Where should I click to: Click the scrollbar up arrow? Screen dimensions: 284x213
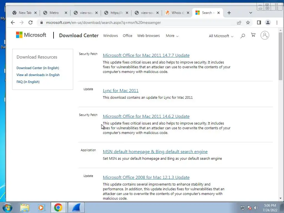pos(280,30)
